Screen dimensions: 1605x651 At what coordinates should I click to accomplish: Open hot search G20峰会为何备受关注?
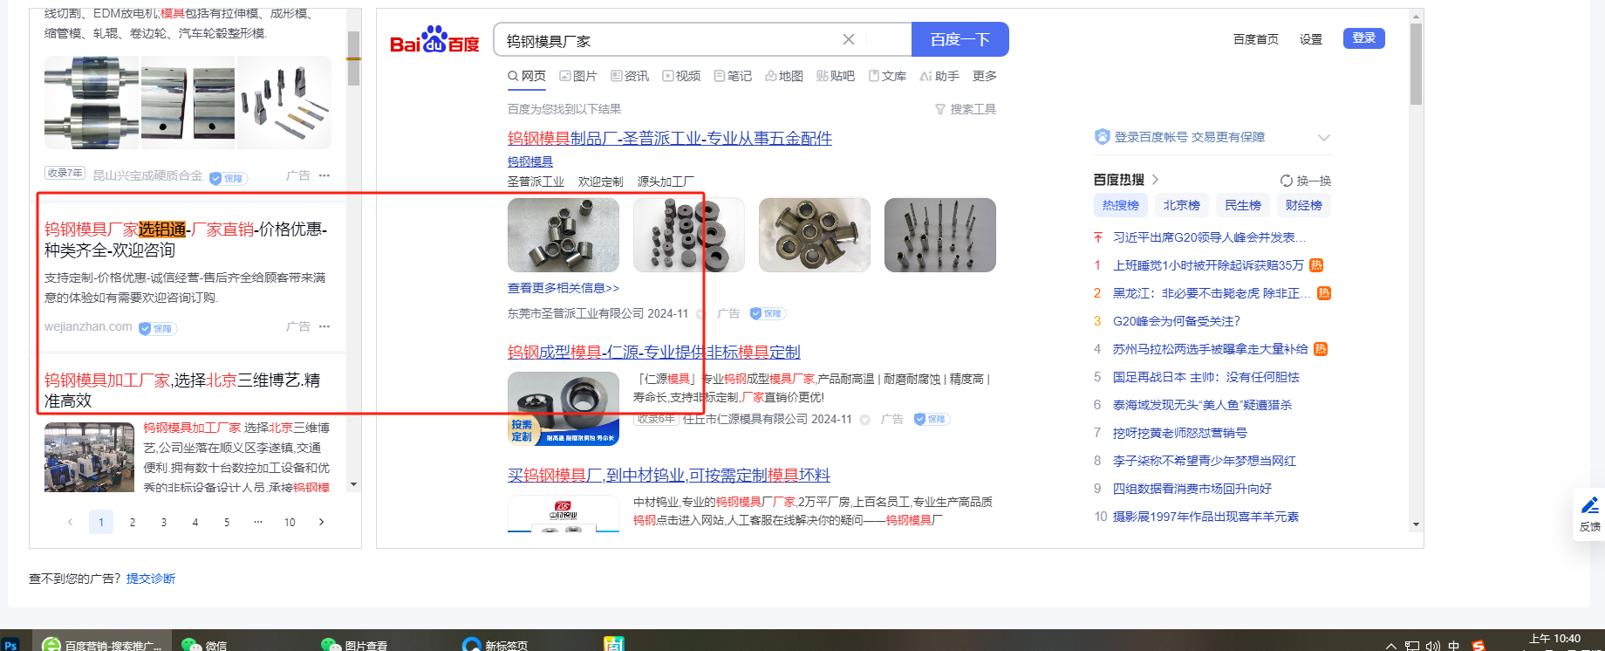(x=1177, y=321)
